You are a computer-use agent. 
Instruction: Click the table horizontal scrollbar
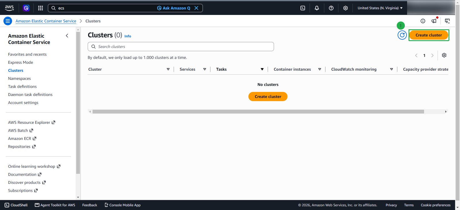[258, 111]
